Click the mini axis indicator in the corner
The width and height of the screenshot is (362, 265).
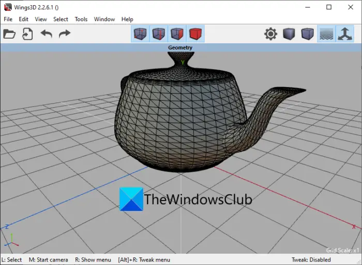pyautogui.click(x=11, y=241)
